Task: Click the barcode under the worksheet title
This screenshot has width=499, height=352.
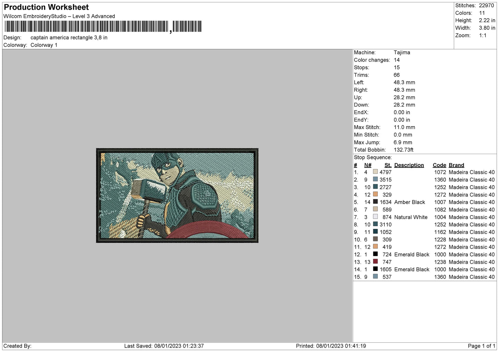Action: point(103,27)
